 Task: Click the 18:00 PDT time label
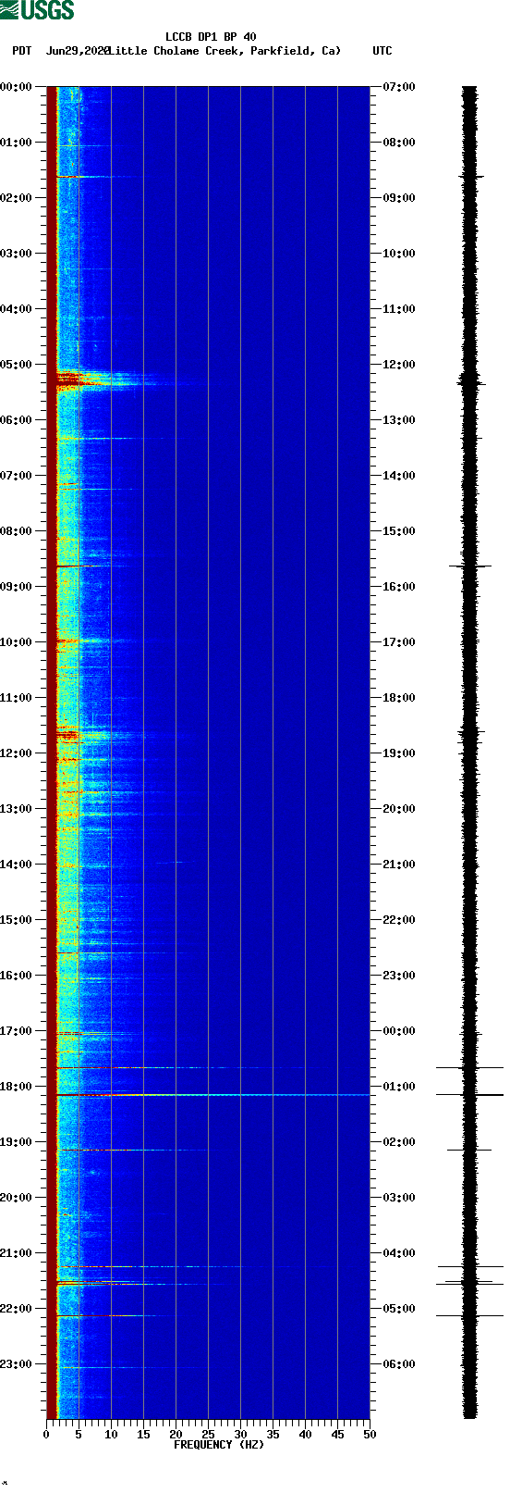coord(17,1087)
